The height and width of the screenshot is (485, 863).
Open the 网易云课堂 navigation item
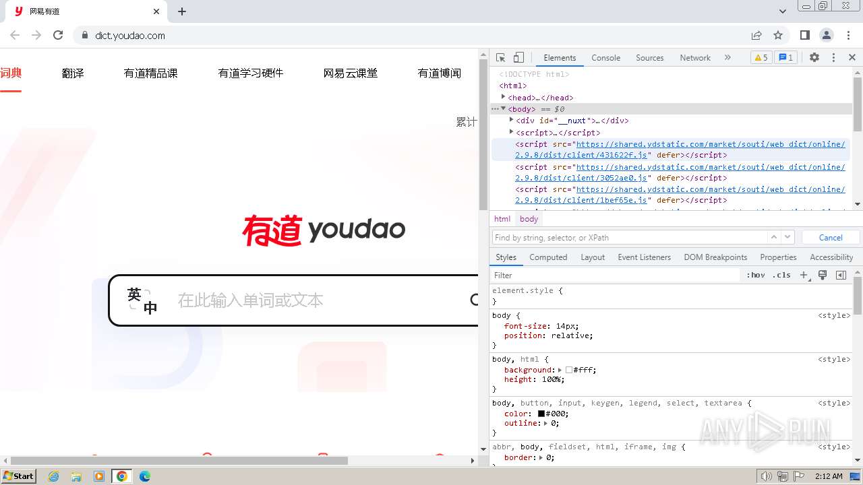point(351,73)
